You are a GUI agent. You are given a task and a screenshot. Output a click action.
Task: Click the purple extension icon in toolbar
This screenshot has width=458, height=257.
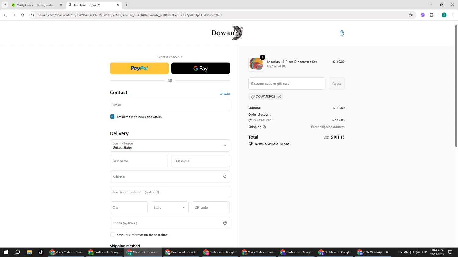(423, 15)
